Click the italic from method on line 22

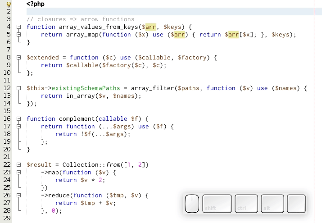coord(115,165)
